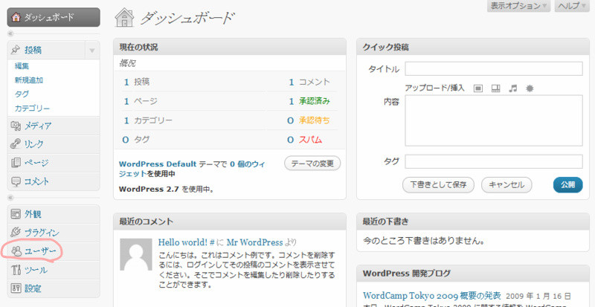Select 新規追加 under posts menu
Screen dimensions: 595x307
point(29,80)
